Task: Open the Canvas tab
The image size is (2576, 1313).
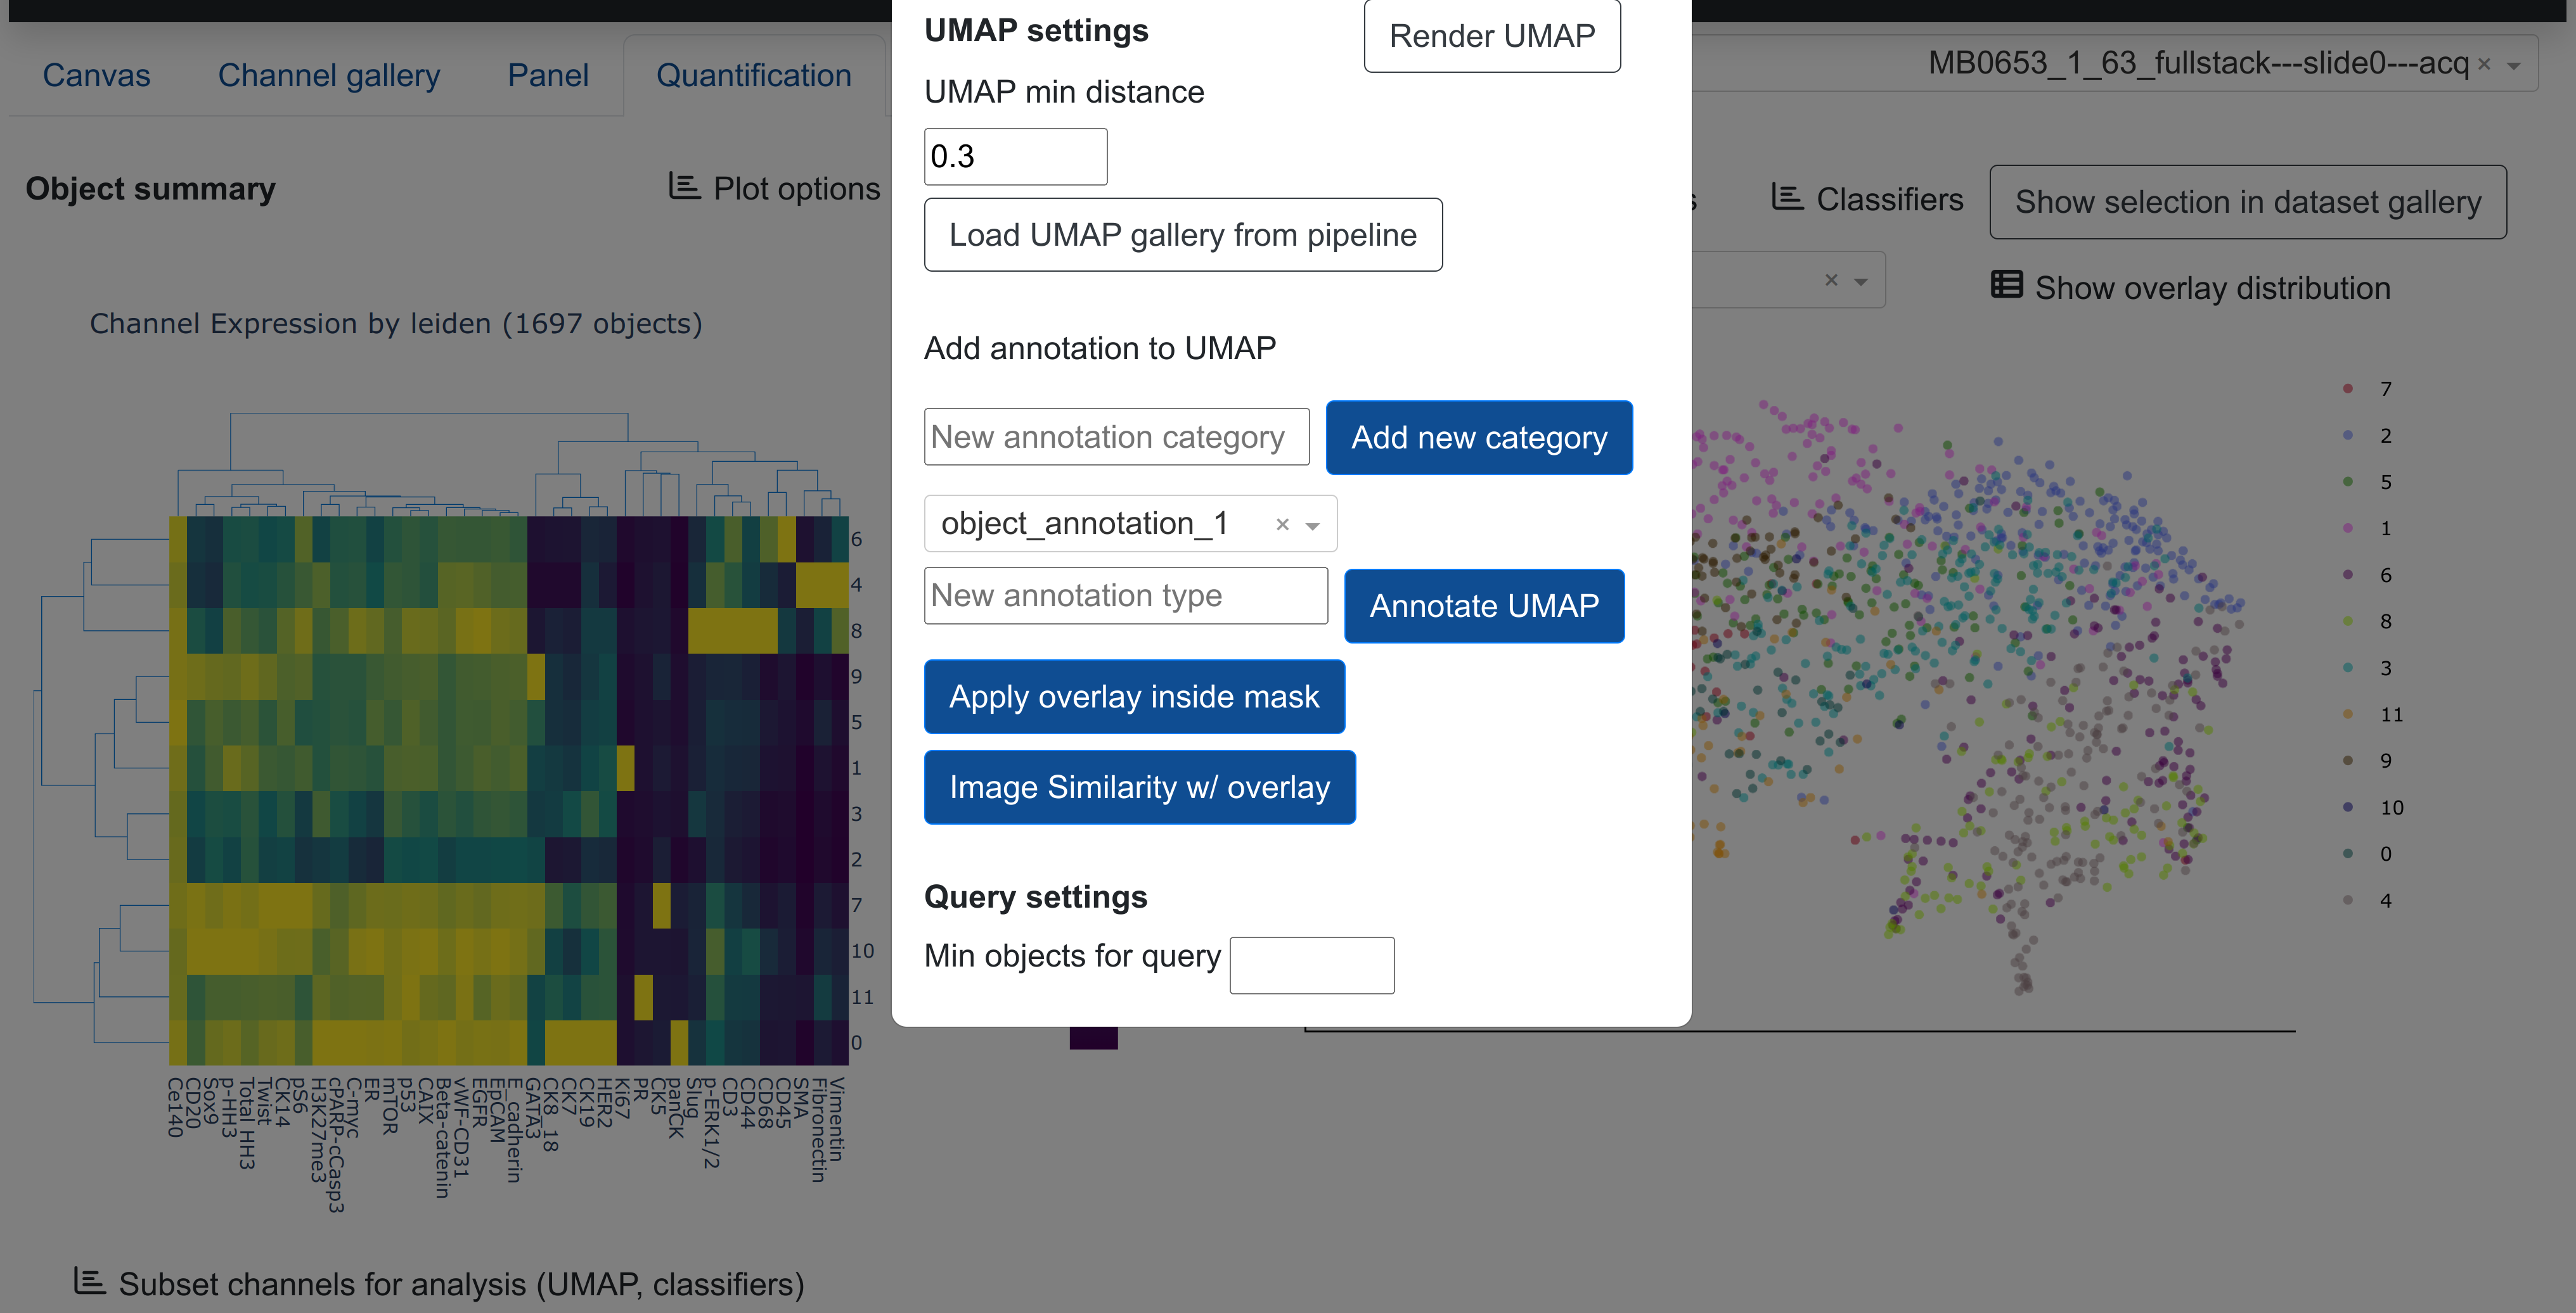Action: coord(96,76)
